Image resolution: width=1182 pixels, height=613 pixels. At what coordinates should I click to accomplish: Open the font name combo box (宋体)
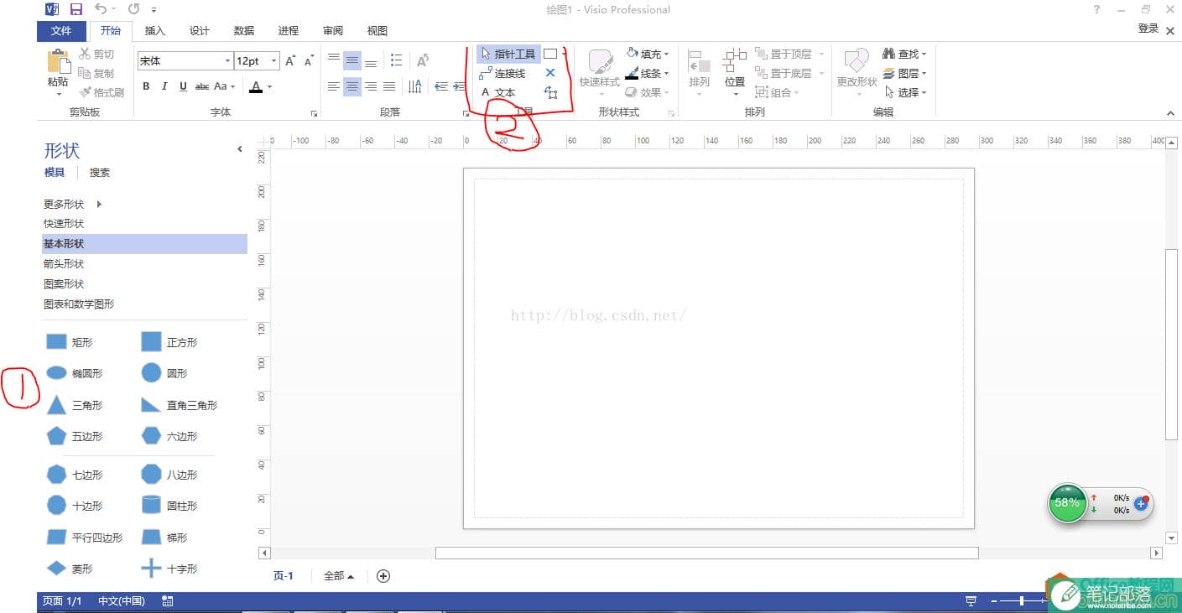[x=185, y=60]
